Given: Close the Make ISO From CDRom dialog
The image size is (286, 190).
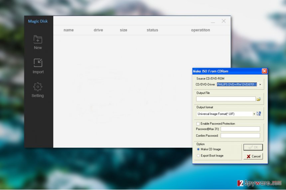Looking at the screenshot, I should [264, 71].
